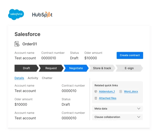The width and height of the screenshot is (160, 137).
Task: Switch to the Chatter tab
Action: (x=47, y=78)
